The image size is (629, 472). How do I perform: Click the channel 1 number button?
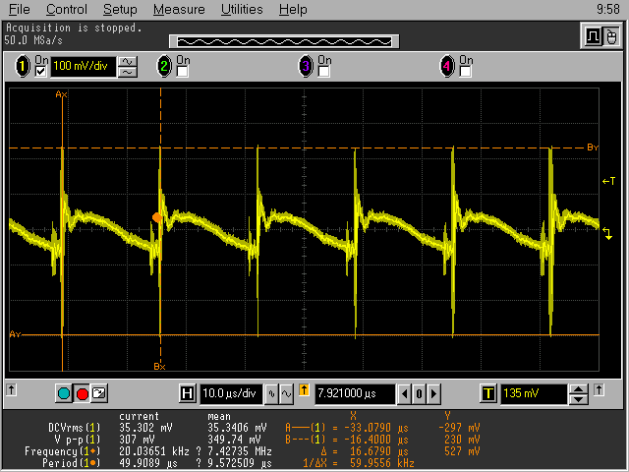coord(23,66)
